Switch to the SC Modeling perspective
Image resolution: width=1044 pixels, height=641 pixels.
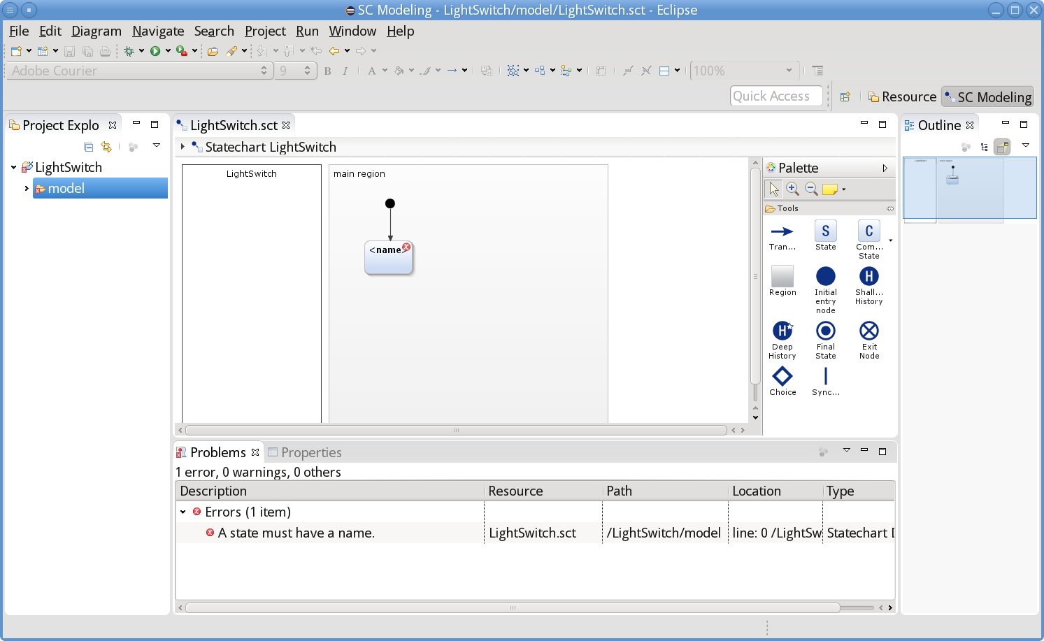(x=987, y=96)
